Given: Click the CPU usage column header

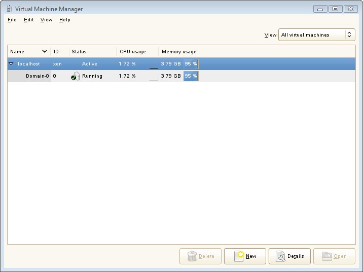Looking at the screenshot, I should tap(137, 51).
